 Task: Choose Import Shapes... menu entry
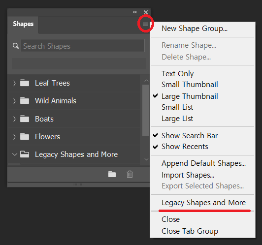[x=188, y=175]
